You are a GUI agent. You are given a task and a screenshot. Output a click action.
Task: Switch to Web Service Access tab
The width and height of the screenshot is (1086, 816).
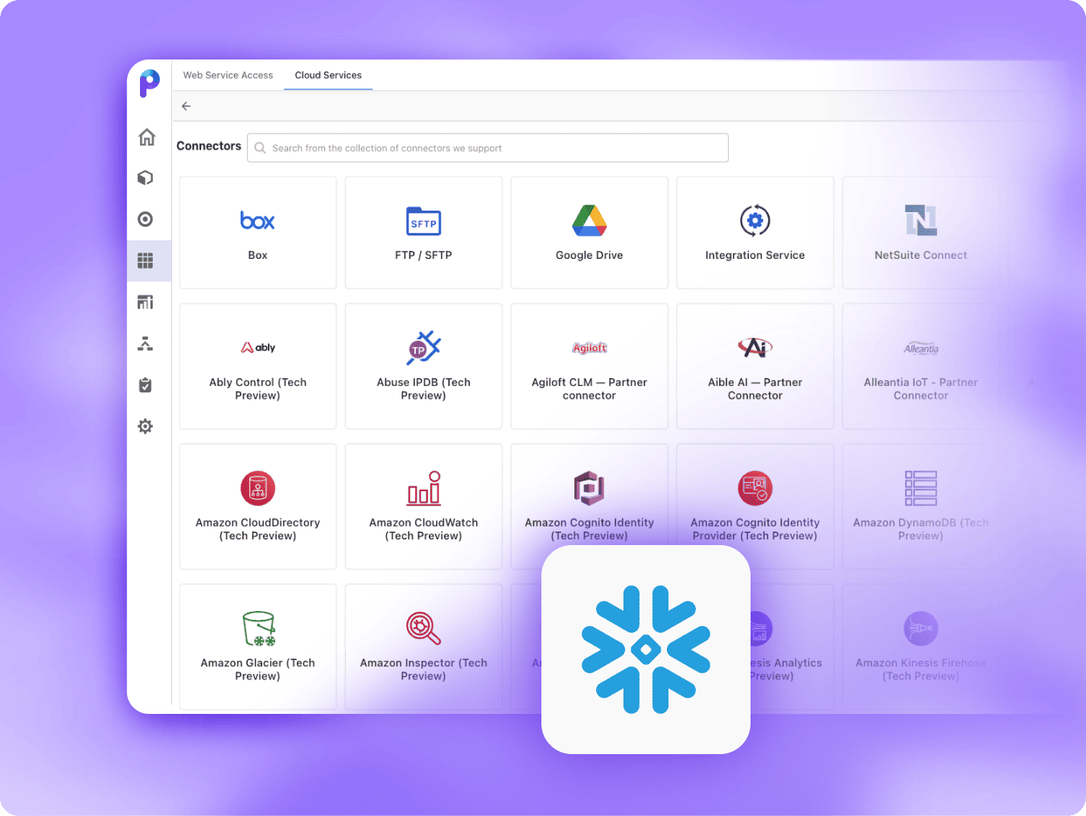coord(228,75)
